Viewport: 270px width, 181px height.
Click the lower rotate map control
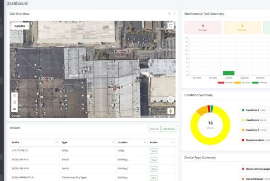tap(15, 102)
